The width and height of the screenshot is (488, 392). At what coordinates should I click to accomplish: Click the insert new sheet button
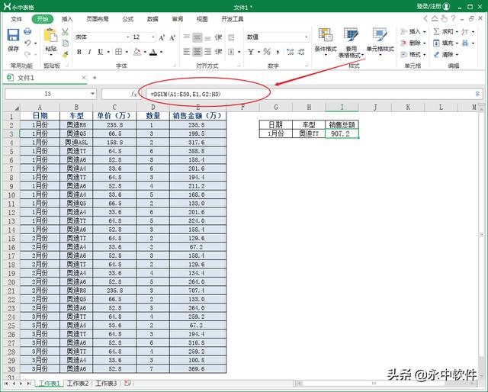pos(127,384)
